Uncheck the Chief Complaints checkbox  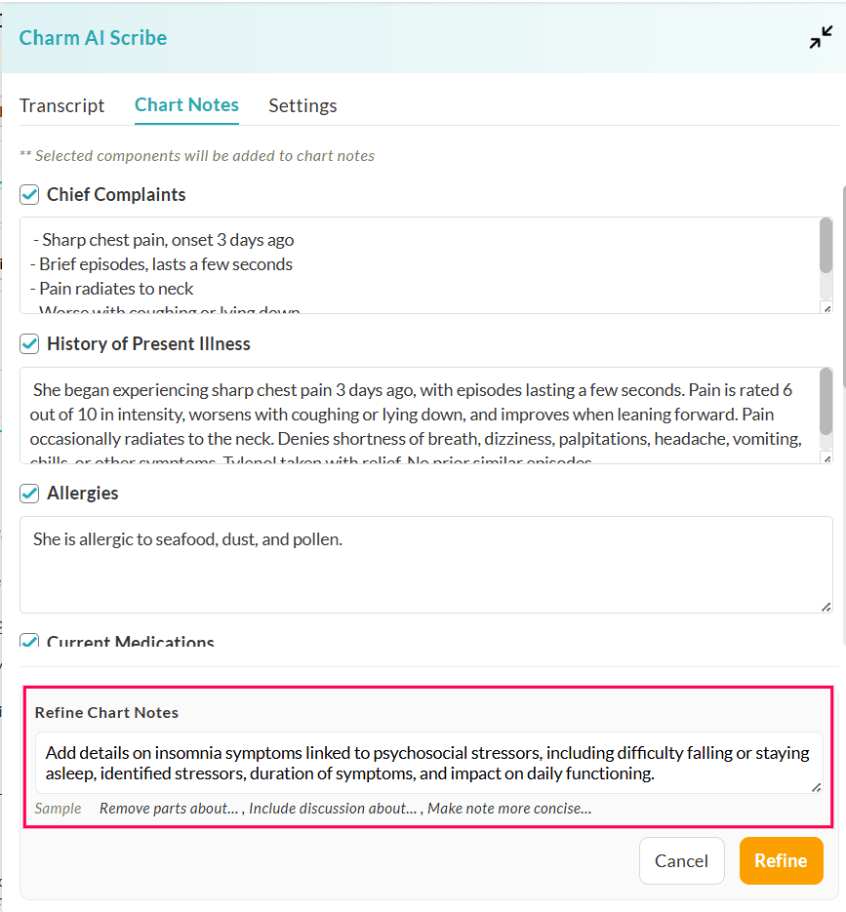click(x=29, y=195)
